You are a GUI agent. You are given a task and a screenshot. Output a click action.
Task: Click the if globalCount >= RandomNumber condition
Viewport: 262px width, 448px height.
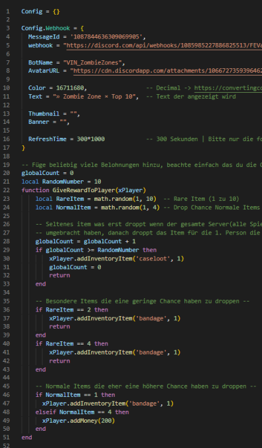(x=96, y=250)
